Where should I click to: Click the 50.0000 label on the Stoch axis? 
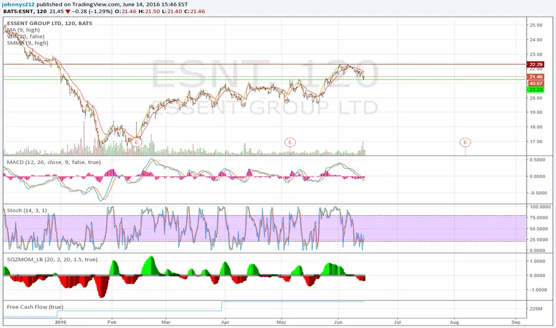coord(539,229)
